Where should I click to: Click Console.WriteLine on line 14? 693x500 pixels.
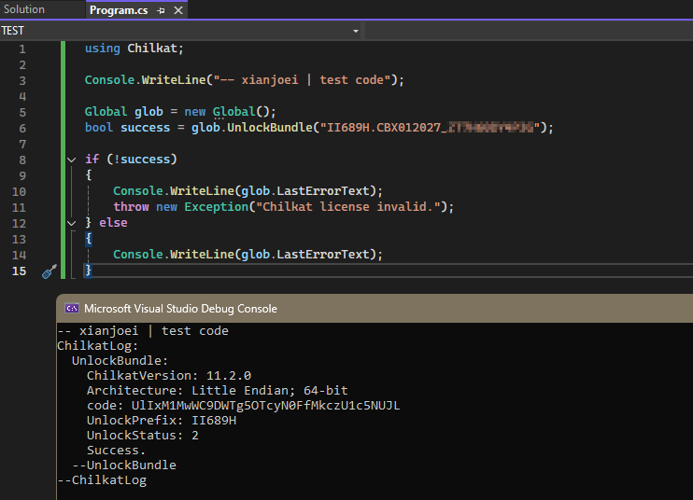174,255
